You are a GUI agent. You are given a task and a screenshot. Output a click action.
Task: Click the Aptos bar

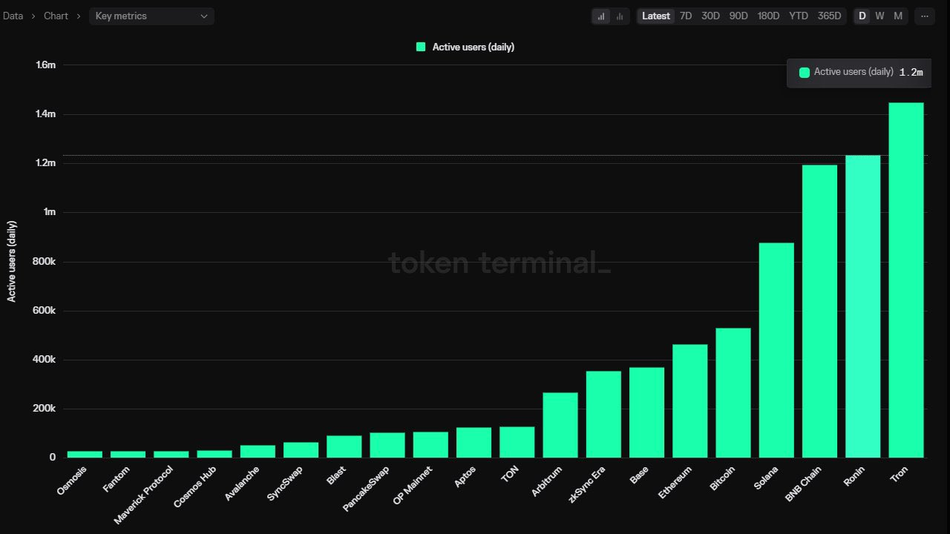pos(474,443)
